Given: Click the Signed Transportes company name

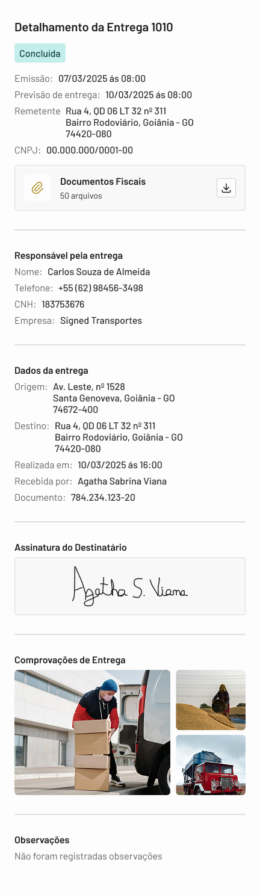Looking at the screenshot, I should (101, 321).
